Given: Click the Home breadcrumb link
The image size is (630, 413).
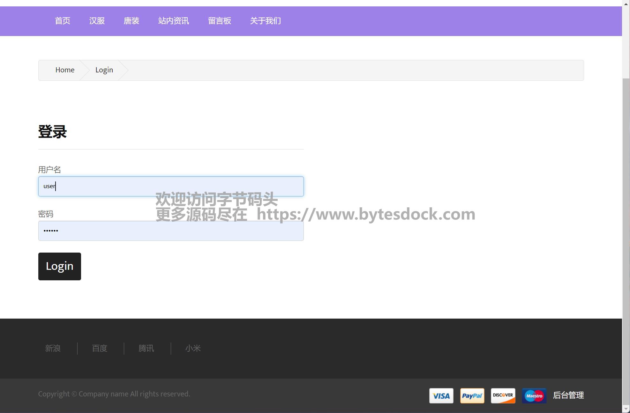Looking at the screenshot, I should point(65,70).
